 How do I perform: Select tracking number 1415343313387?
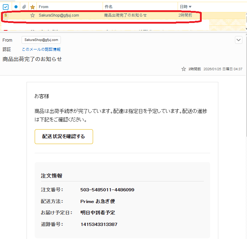(x=99, y=224)
